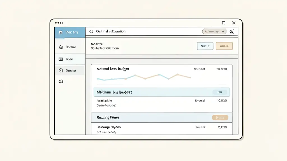287x161 pixels.
Task: Click a point on the budget line chart
Action: (x=144, y=77)
